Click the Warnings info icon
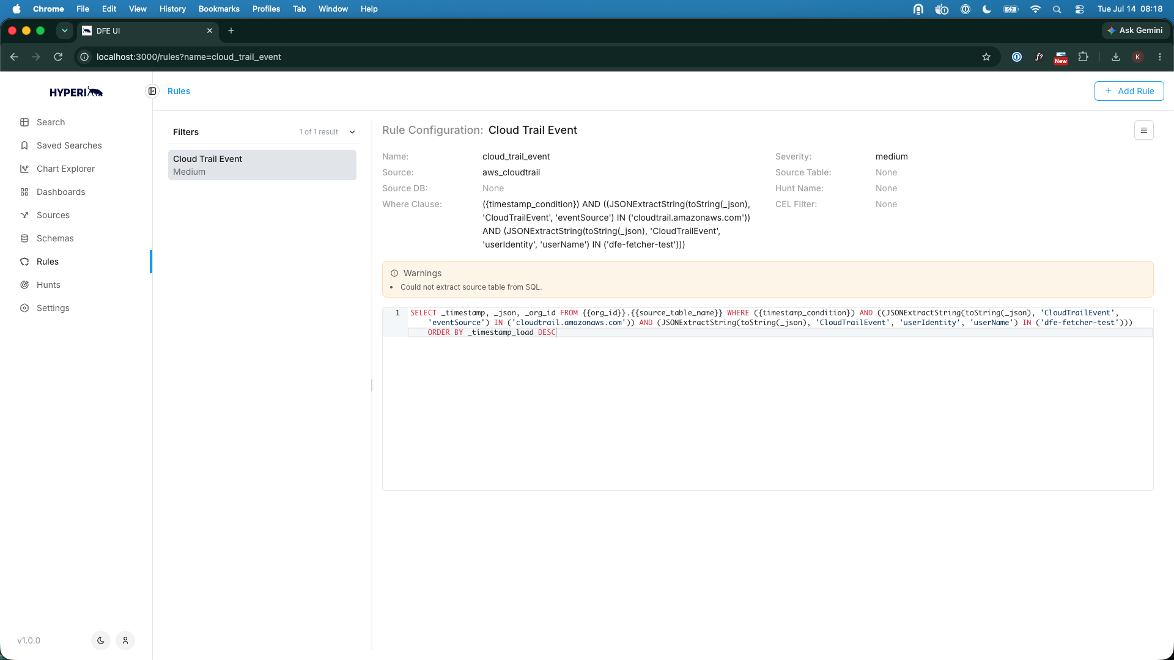This screenshot has height=660, width=1174. [394, 273]
